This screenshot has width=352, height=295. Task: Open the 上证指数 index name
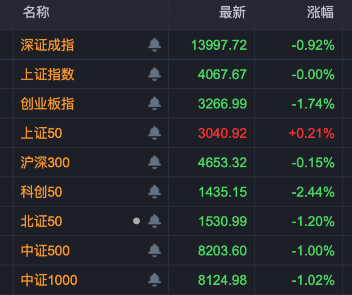click(47, 75)
